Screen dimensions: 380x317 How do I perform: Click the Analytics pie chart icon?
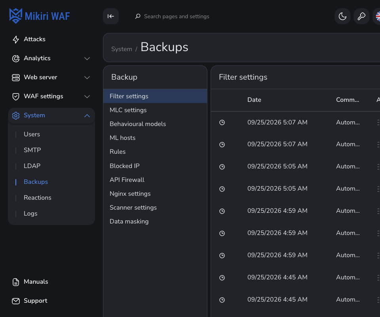pyautogui.click(x=16, y=59)
